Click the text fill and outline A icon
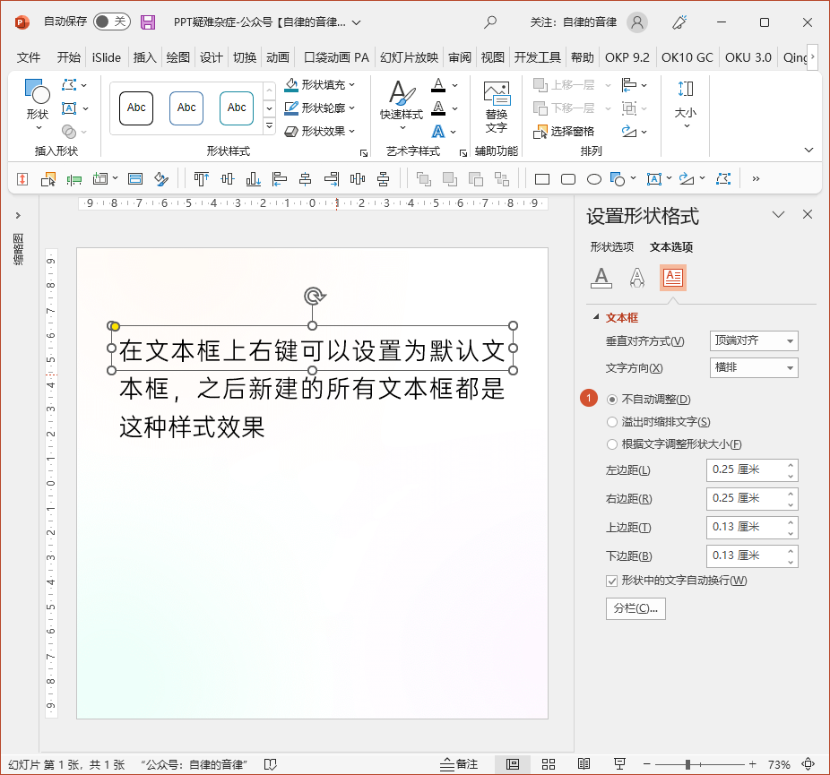Image resolution: width=830 pixels, height=775 pixels. (x=601, y=278)
